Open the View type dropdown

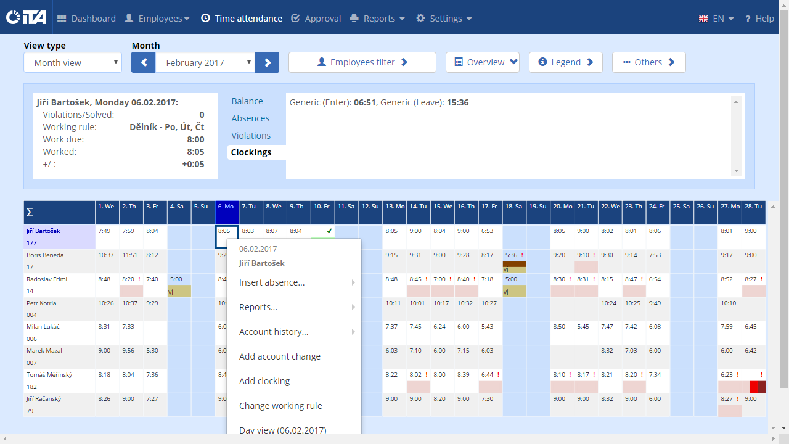pyautogui.click(x=73, y=62)
